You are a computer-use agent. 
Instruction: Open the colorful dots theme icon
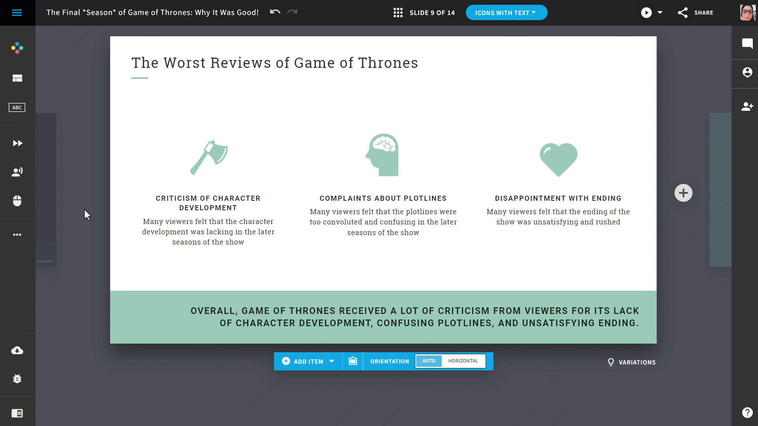click(x=17, y=48)
